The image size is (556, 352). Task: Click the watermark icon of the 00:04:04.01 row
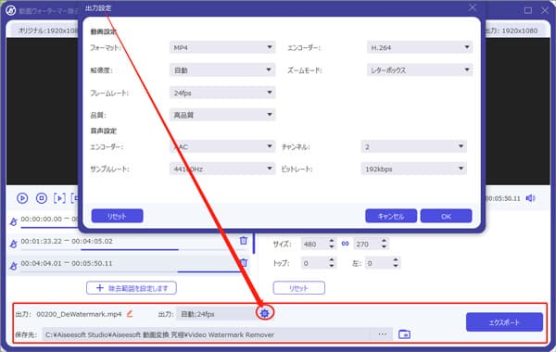14,266
